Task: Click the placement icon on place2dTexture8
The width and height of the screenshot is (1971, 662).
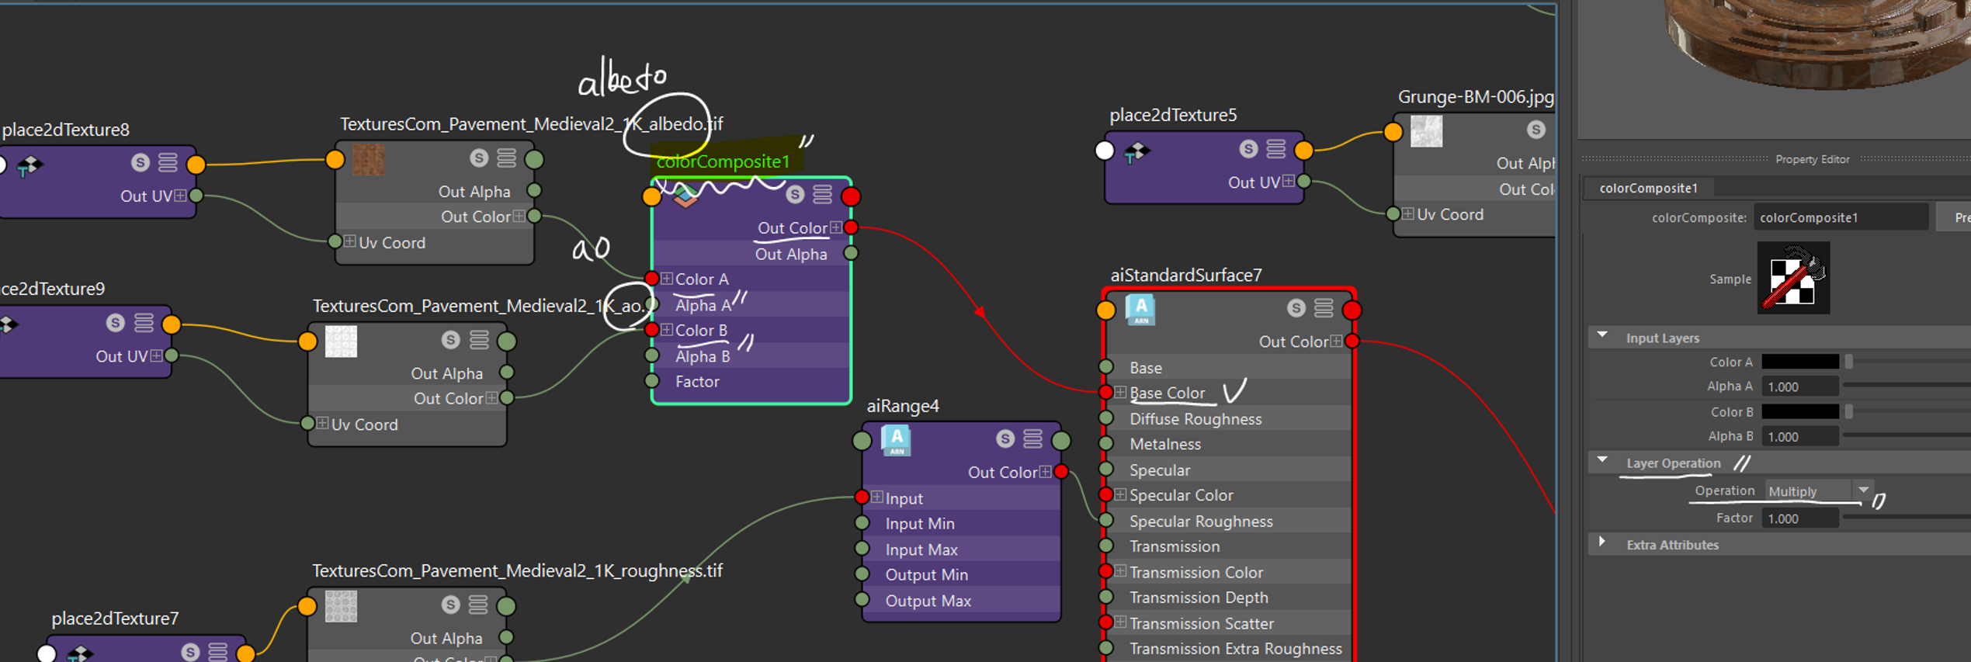Action: pyautogui.click(x=29, y=166)
